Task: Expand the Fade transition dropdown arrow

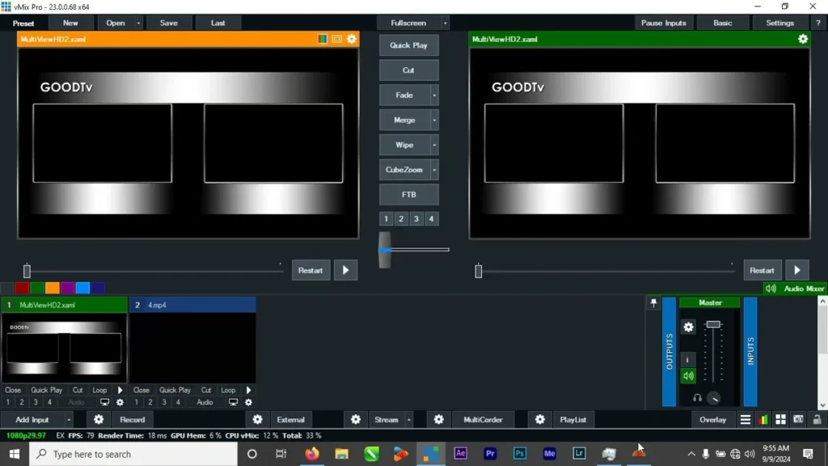Action: tap(434, 95)
